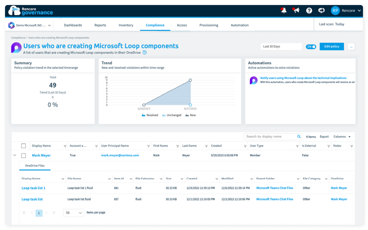Image resolution: width=368 pixels, height=230 pixels.
Task: Open the help question mark icon
Action: click(309, 11)
